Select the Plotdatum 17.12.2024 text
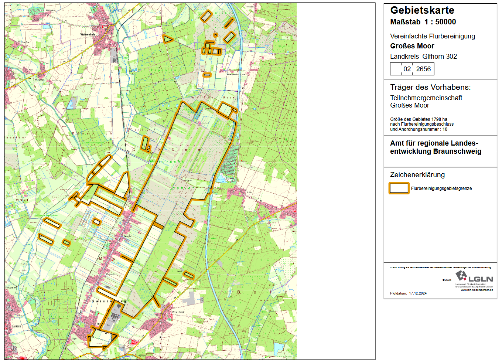Viewport: 502px width, 364px height. [408, 293]
